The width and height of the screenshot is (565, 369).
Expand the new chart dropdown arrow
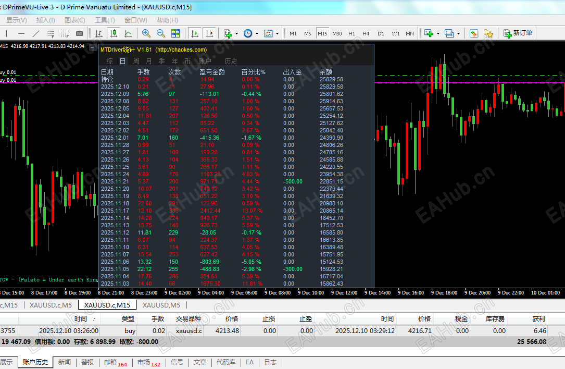(438, 33)
